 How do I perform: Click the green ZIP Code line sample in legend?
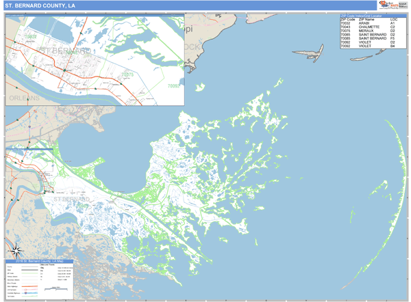29,273
